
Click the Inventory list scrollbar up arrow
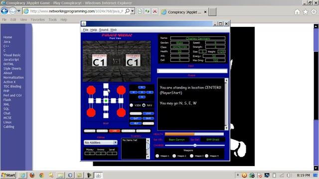(148, 140)
